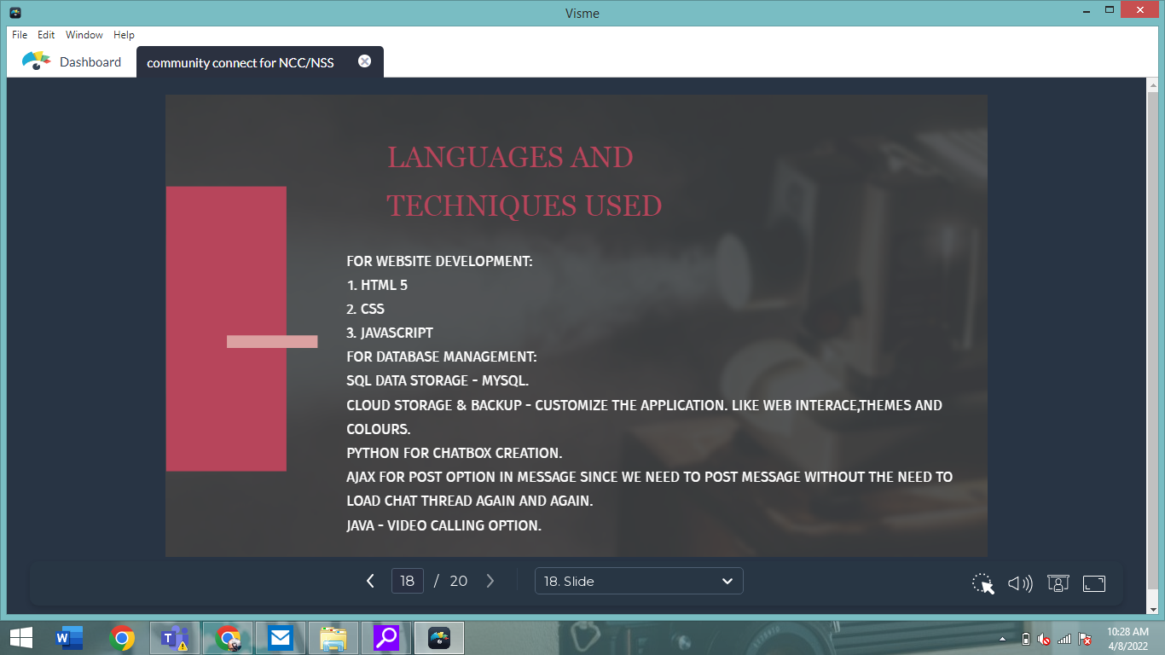The image size is (1165, 655).
Task: Open the Windows Start button
Action: tap(20, 637)
